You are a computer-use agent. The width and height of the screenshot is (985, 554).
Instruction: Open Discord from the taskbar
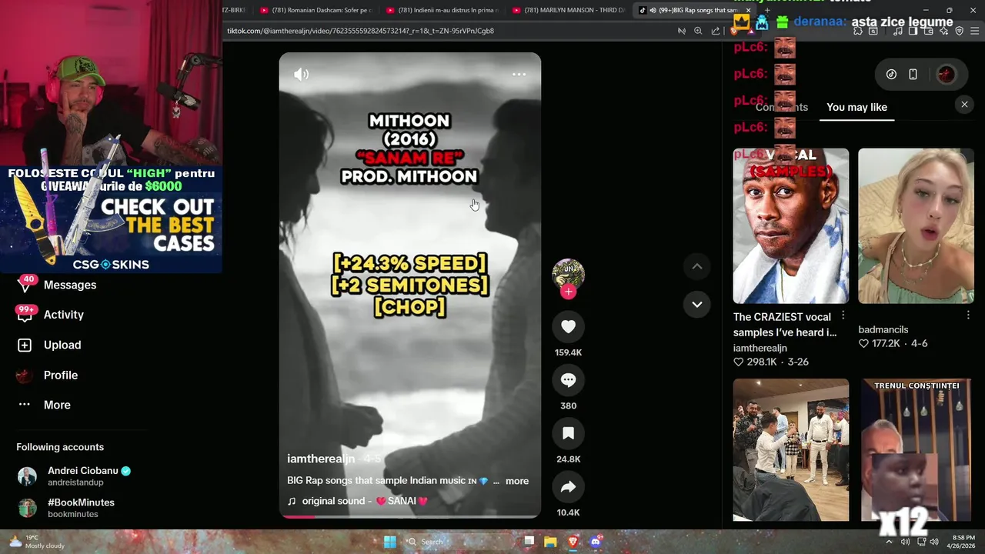[595, 542]
